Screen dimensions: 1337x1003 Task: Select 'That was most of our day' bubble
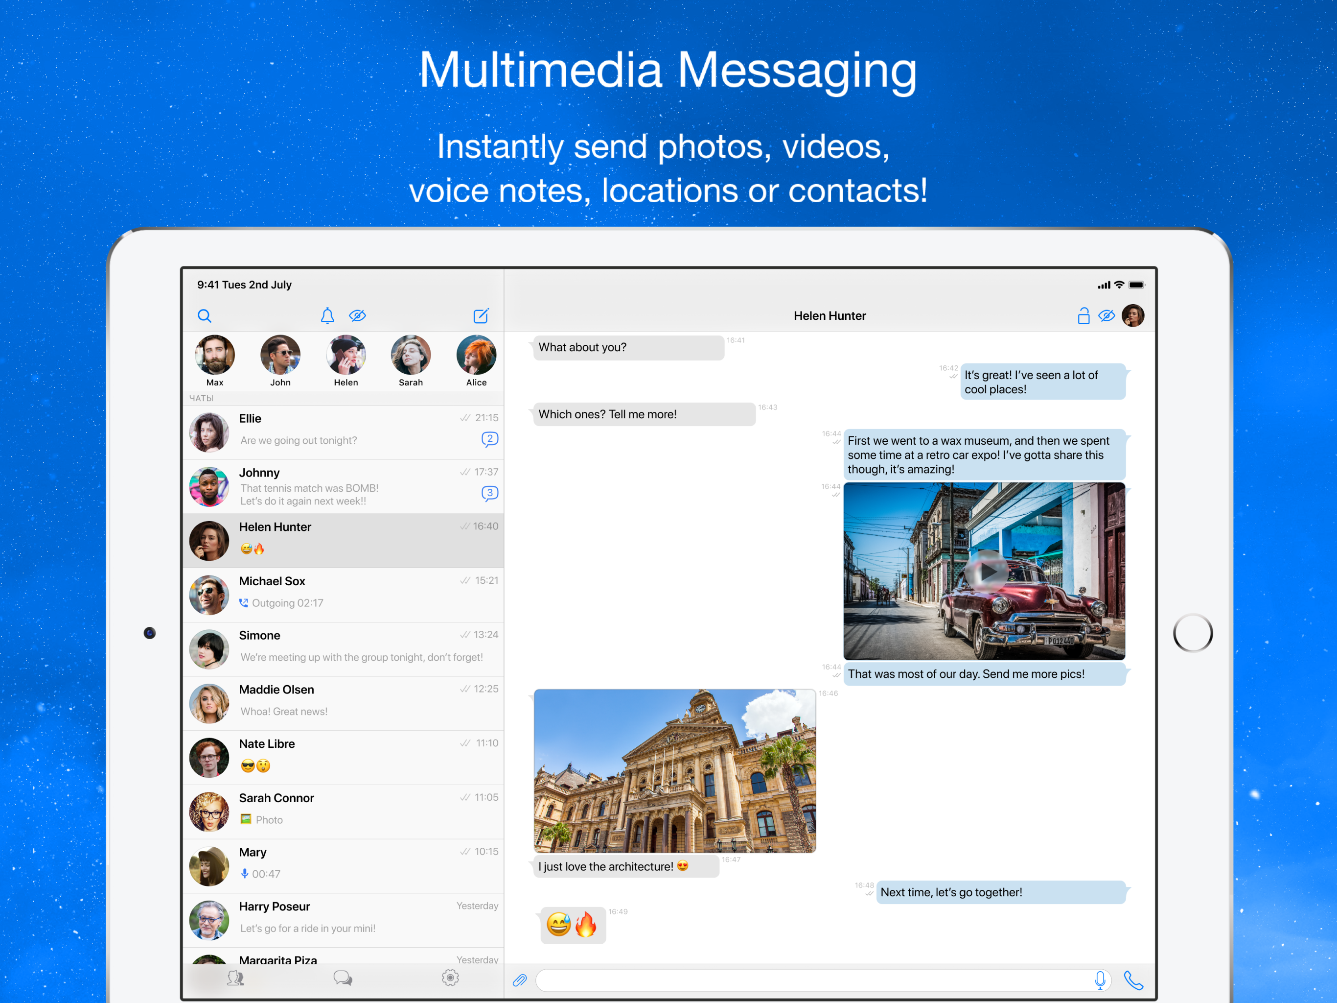[x=985, y=674]
